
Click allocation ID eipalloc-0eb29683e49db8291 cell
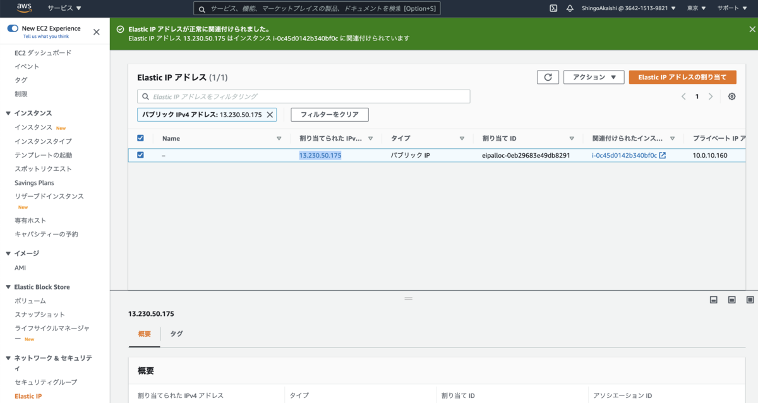click(526, 155)
